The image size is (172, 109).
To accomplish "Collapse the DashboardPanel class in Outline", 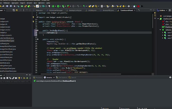I will pyautogui.click(x=158, y=19).
